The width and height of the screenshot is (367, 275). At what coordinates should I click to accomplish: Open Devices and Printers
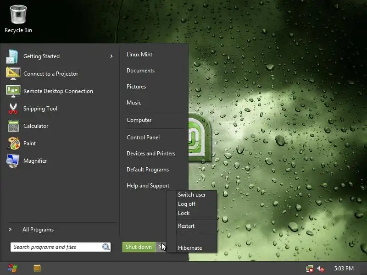coord(151,154)
